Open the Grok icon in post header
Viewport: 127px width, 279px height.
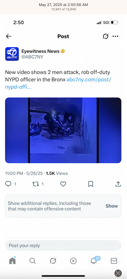[106, 36]
